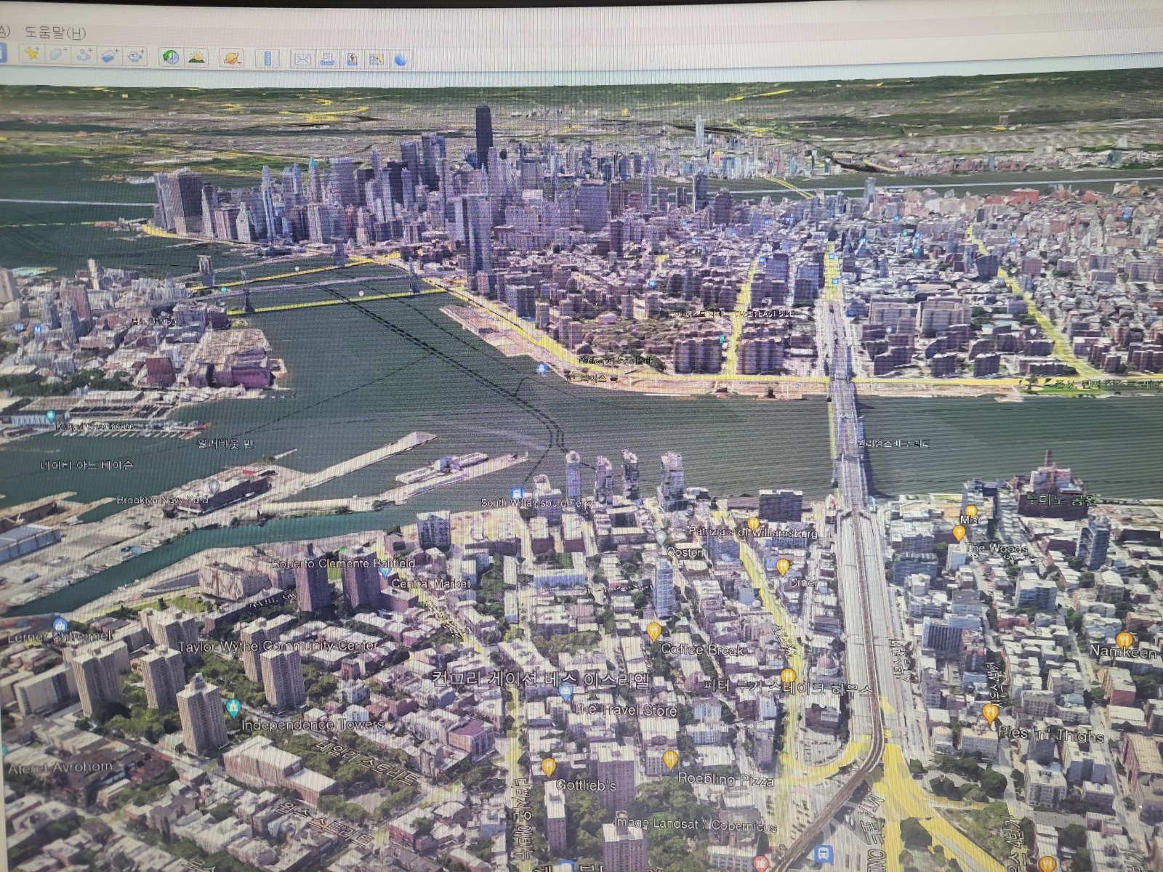Select the Add Path tool
The image size is (1163, 872).
tap(84, 54)
